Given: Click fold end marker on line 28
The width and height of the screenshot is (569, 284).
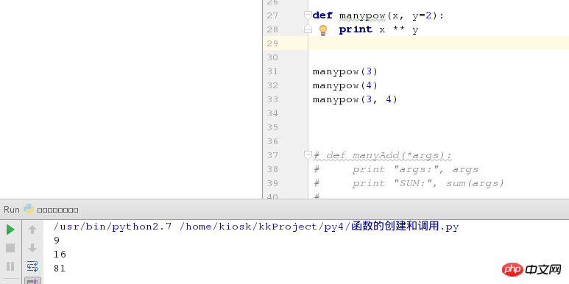Looking at the screenshot, I should pyautogui.click(x=308, y=29).
